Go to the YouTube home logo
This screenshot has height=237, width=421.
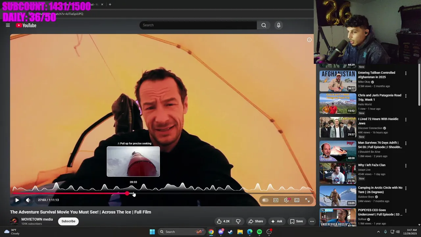tap(26, 25)
